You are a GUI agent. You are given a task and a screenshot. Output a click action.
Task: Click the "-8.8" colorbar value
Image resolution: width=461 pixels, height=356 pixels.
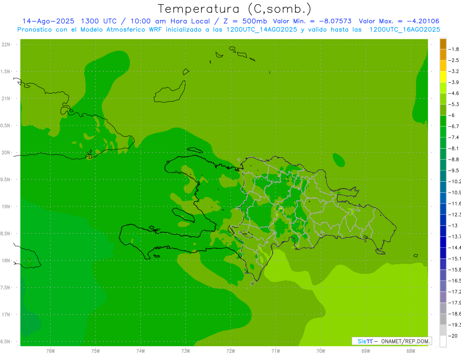pyautogui.click(x=454, y=159)
